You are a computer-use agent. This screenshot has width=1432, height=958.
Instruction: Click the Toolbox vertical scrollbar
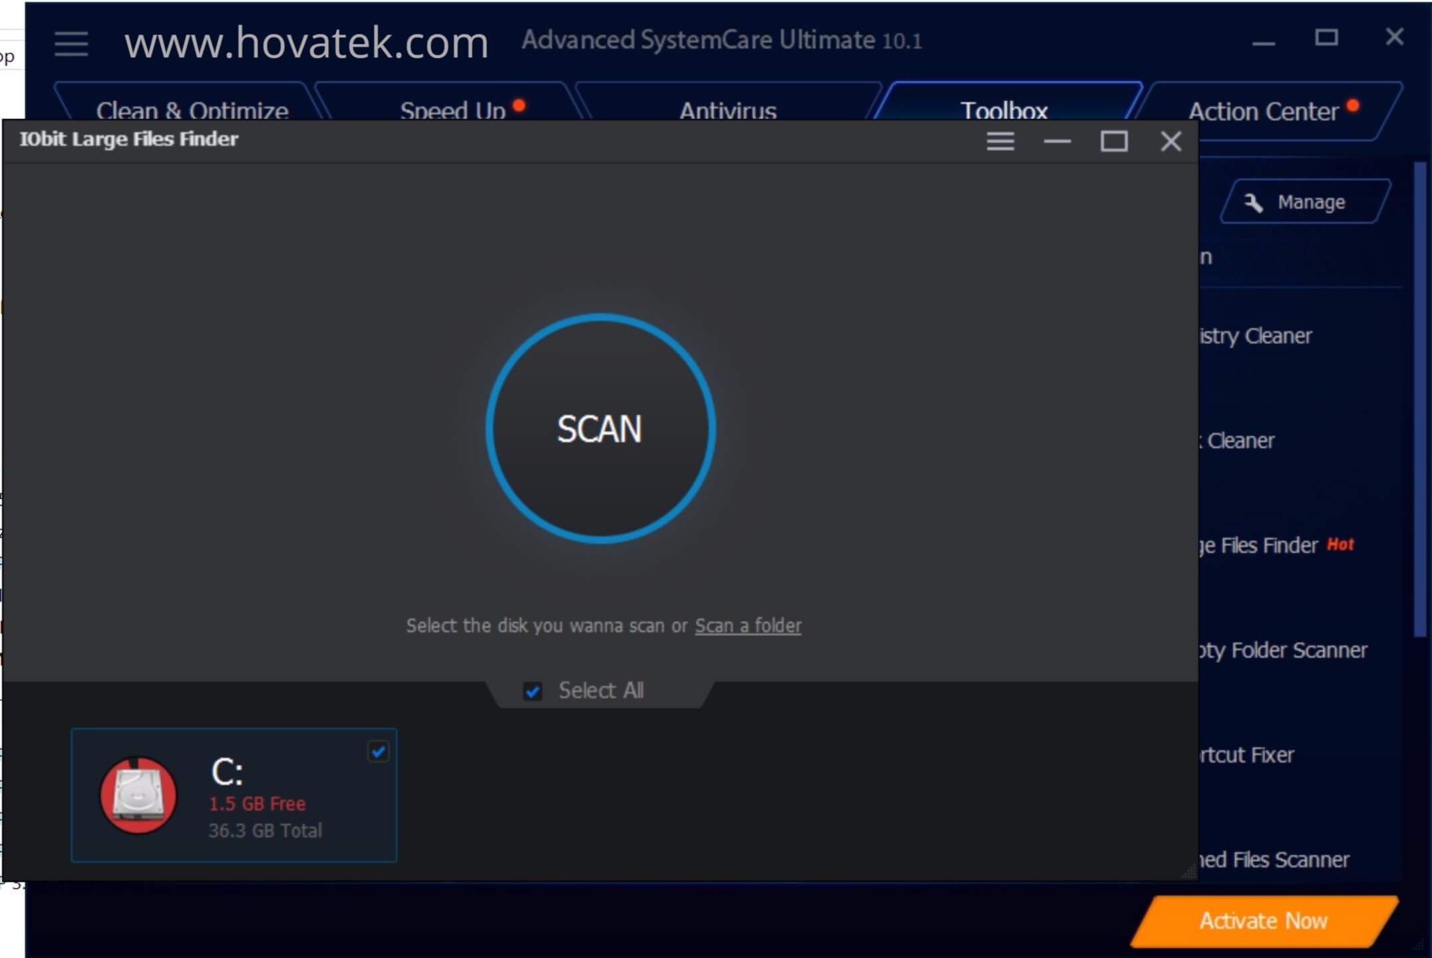tap(1421, 399)
